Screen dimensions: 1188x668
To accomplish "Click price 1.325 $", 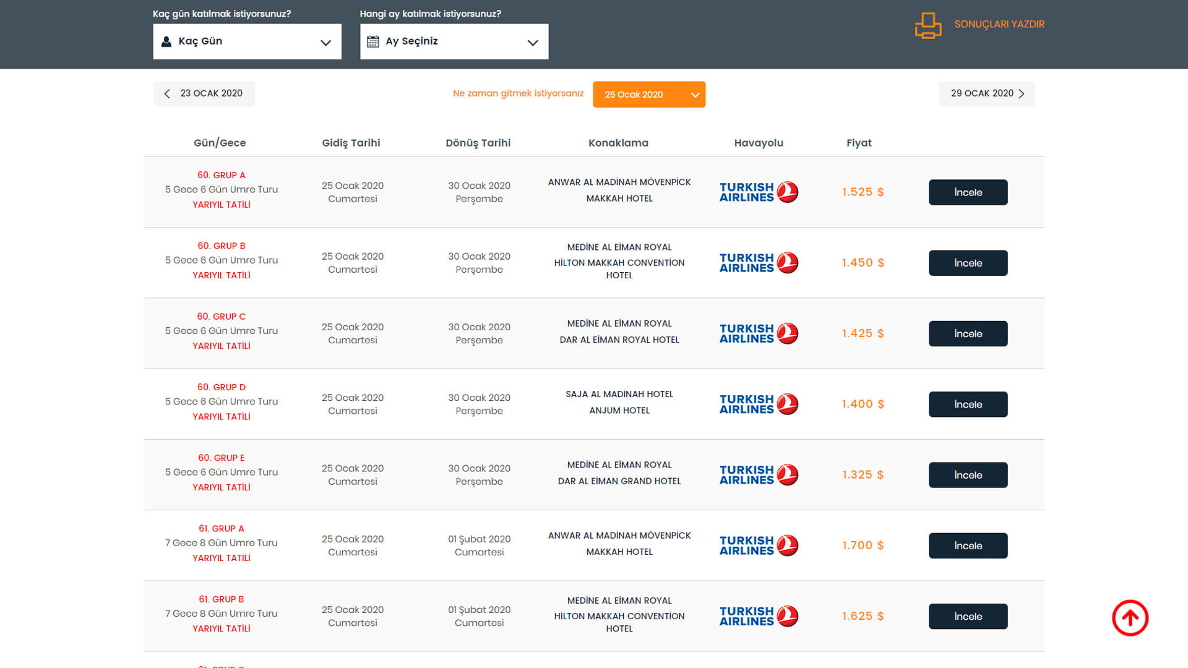I will tap(863, 475).
